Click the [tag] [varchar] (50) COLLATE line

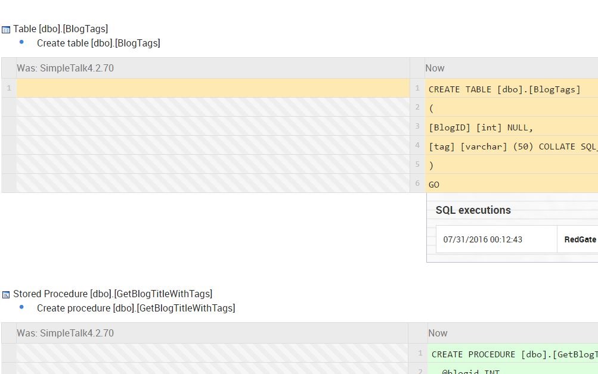coord(513,147)
